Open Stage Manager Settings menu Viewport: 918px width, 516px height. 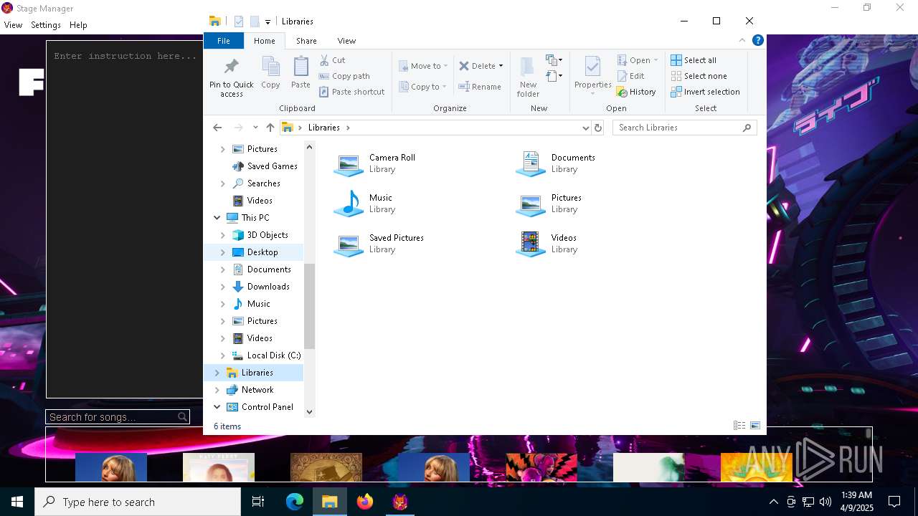point(46,25)
